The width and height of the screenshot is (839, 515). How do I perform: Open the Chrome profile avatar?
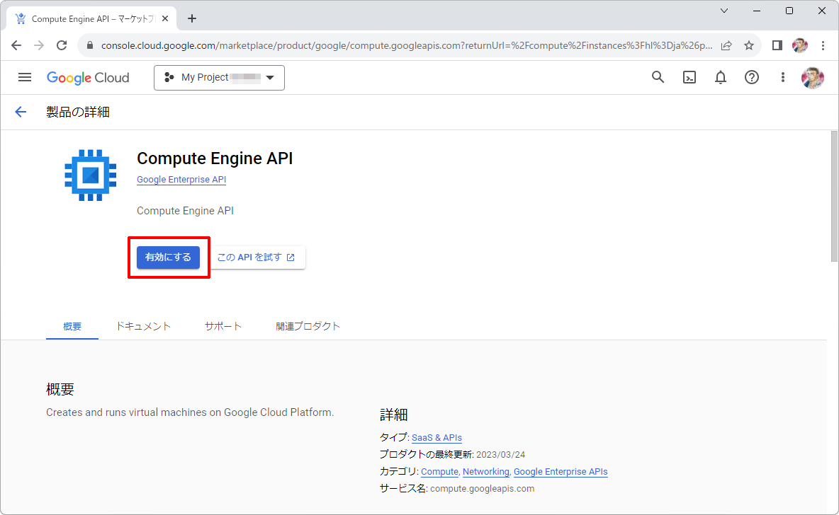click(800, 45)
